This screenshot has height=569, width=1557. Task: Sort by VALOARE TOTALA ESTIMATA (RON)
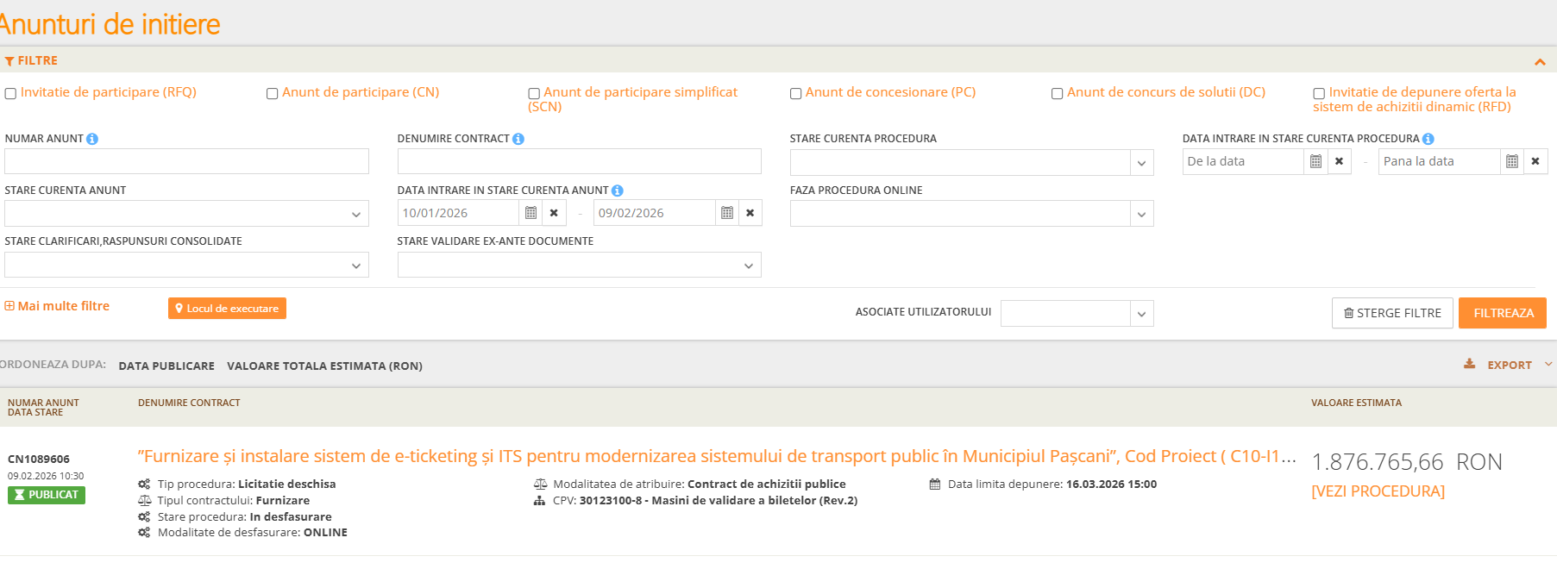coord(324,366)
